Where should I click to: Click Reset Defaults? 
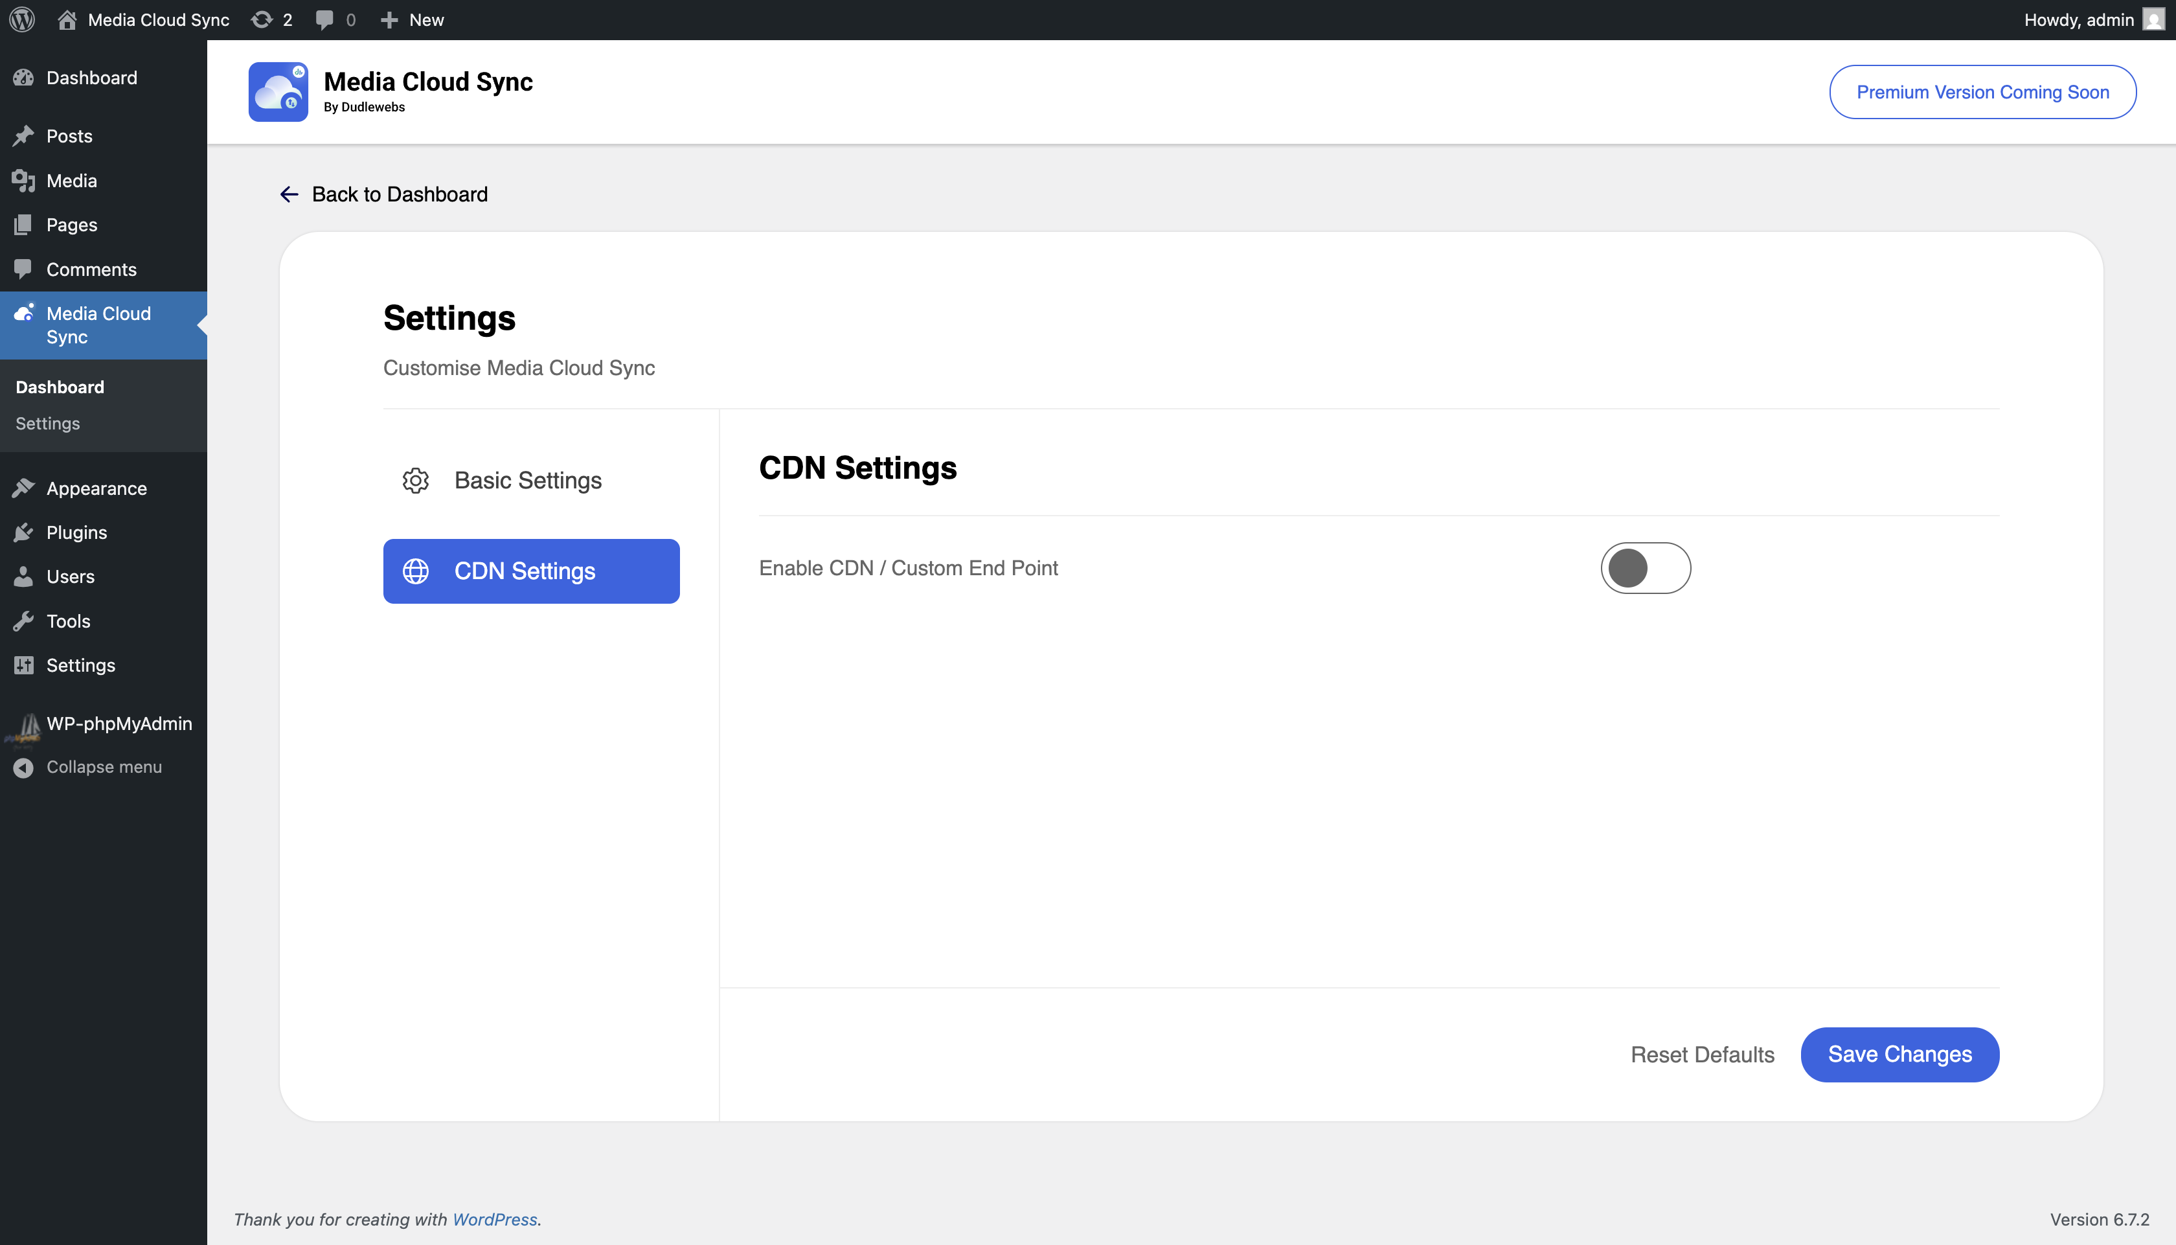[1702, 1055]
